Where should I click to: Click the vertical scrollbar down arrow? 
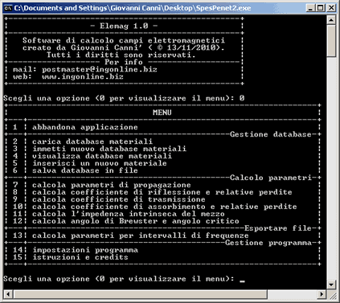point(331,285)
